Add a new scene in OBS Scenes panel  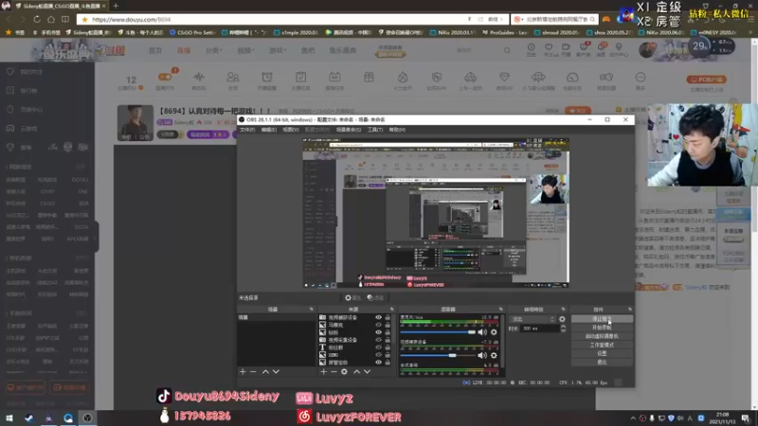click(x=243, y=372)
